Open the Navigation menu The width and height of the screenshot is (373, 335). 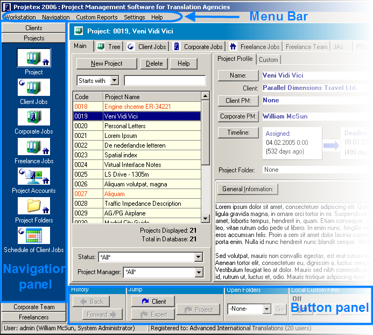(56, 17)
